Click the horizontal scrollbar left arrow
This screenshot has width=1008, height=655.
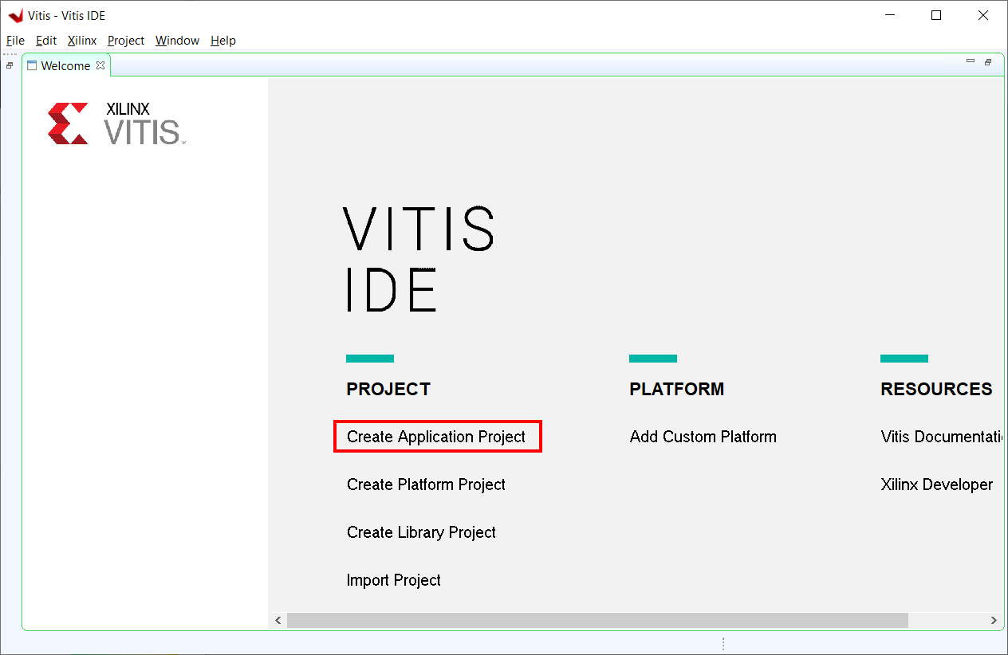278,620
